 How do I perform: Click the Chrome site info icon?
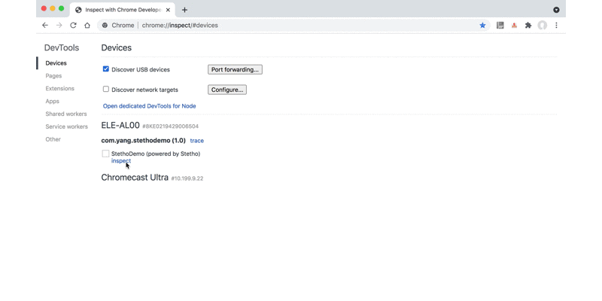(105, 26)
